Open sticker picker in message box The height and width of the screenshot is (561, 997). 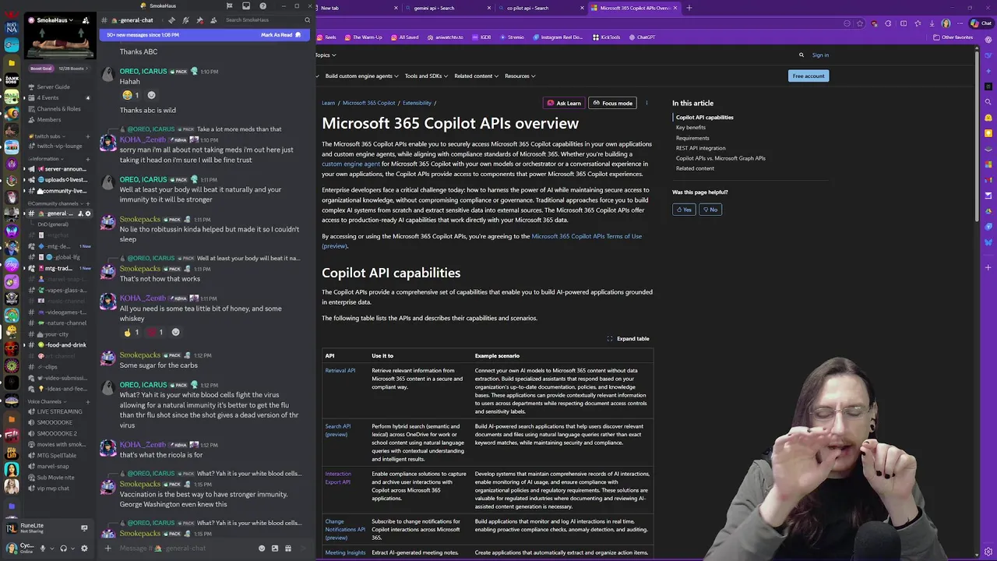pos(275,549)
